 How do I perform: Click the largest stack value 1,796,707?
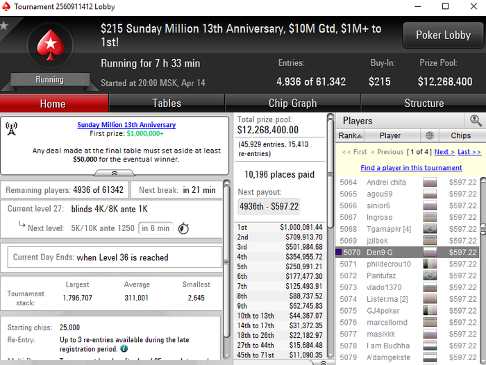(x=77, y=298)
